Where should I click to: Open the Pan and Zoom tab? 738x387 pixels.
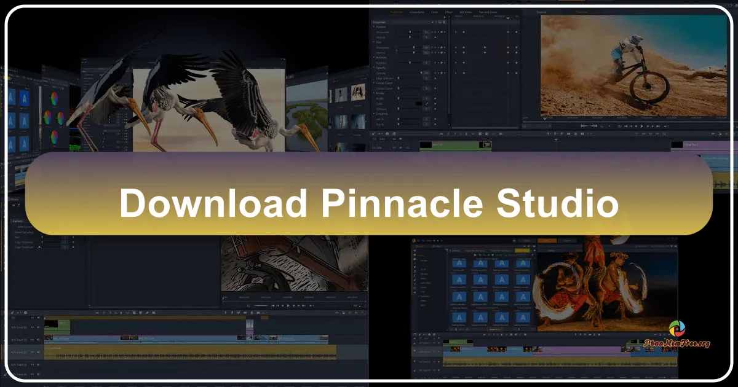(488, 12)
